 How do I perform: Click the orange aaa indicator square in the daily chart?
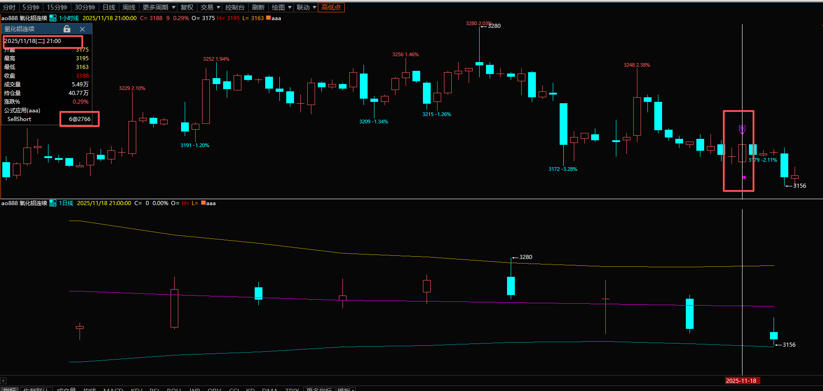(x=203, y=203)
